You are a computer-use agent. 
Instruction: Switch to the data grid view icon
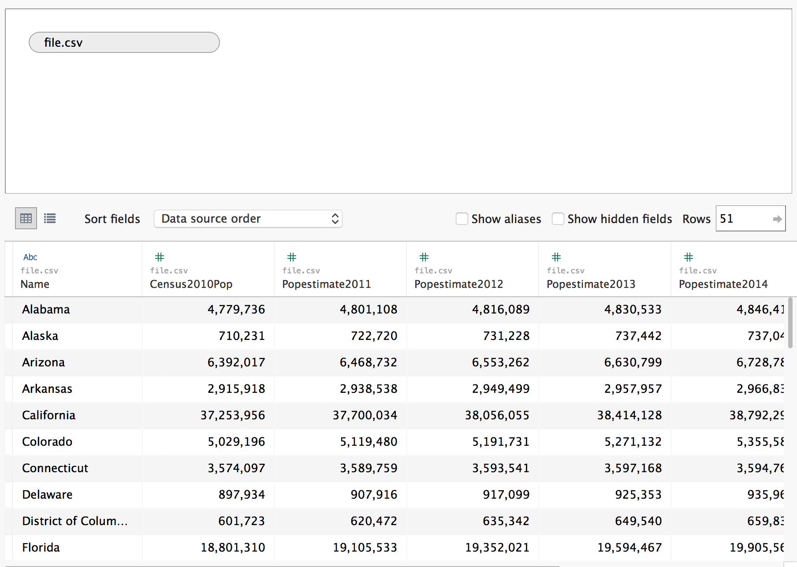pyautogui.click(x=26, y=218)
